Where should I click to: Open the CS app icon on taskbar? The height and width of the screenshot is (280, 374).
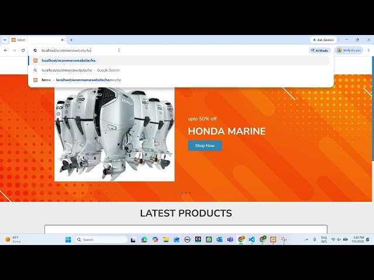[198, 239]
